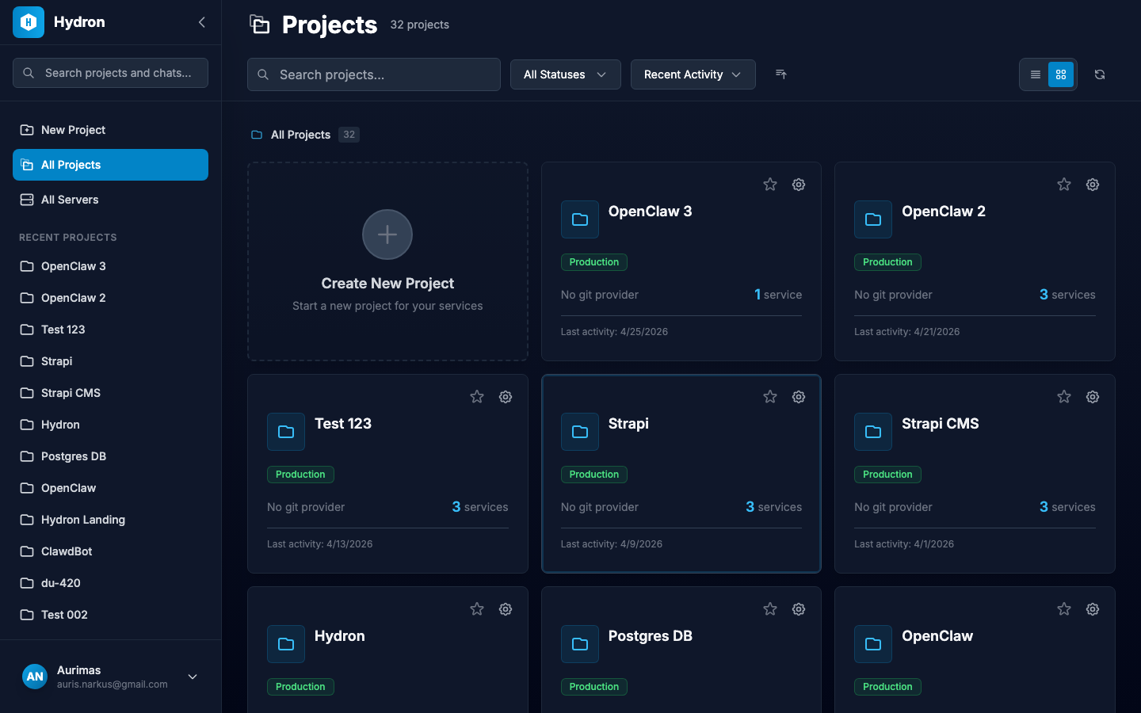Click Production badge on Test 123 card
The height and width of the screenshot is (713, 1141).
tap(300, 475)
